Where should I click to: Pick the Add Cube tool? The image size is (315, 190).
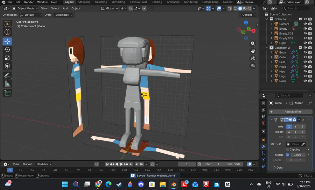(x=7, y=93)
